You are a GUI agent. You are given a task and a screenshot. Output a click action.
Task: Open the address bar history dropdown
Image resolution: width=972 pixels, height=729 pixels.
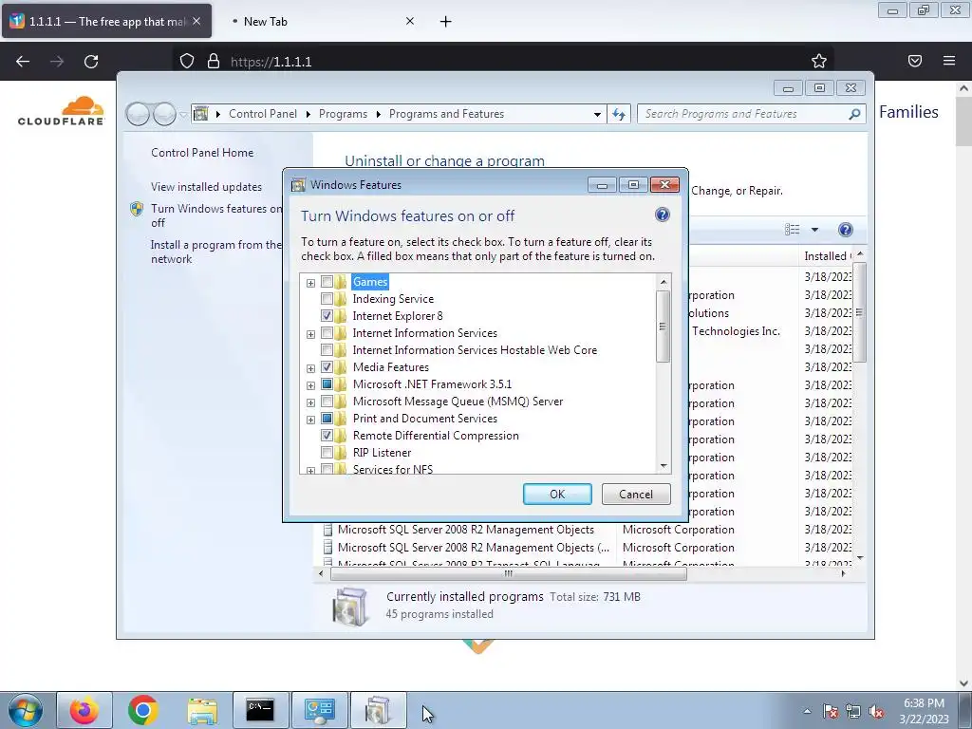pos(597,114)
